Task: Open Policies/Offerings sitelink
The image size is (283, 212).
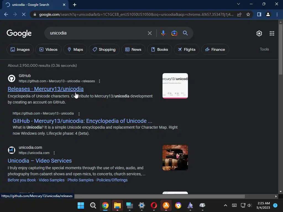Action: tap(112, 180)
